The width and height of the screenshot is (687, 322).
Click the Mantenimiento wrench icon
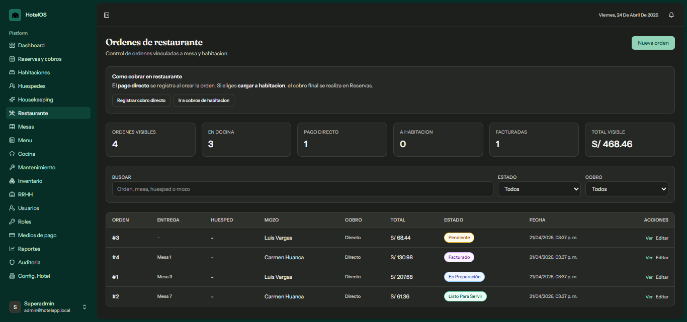click(x=12, y=167)
